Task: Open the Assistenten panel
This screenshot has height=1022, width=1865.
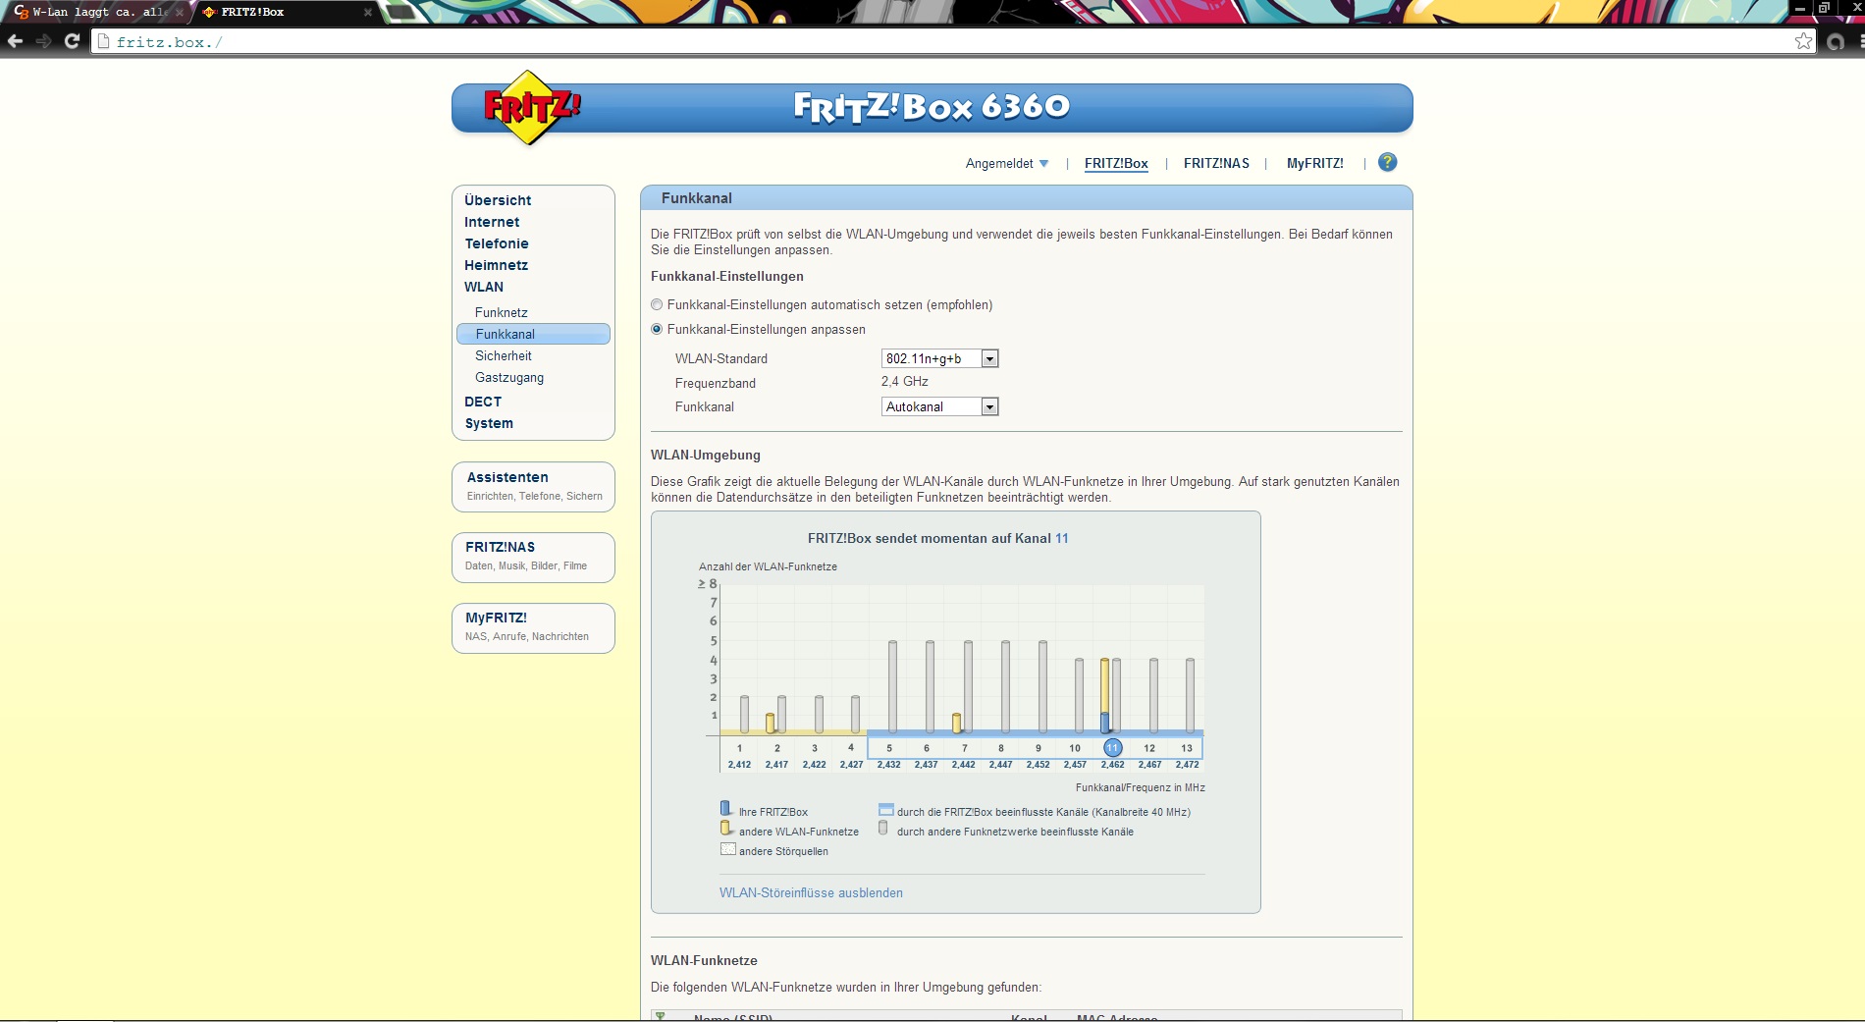Action: [533, 486]
